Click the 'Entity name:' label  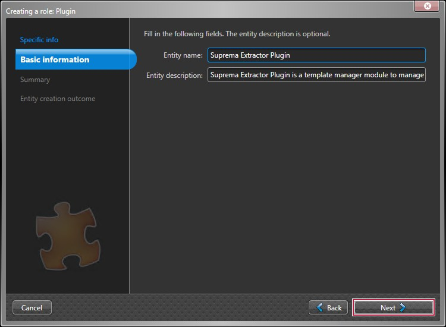pyautogui.click(x=183, y=55)
